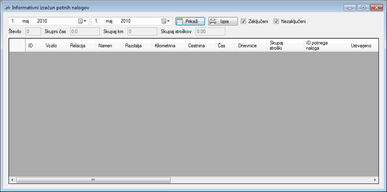Open the second date picker calendar dropdown

coord(166,21)
